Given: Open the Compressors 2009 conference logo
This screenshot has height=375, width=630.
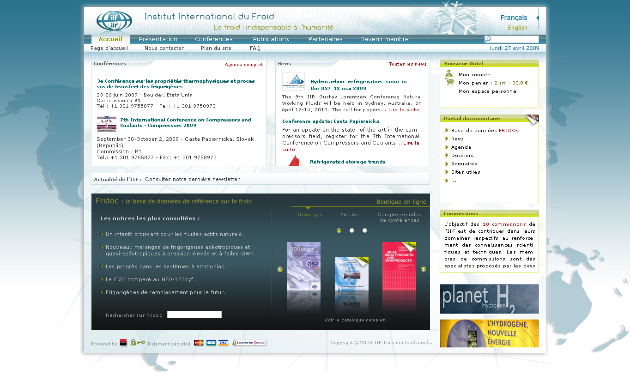Looking at the screenshot, I should point(107,124).
